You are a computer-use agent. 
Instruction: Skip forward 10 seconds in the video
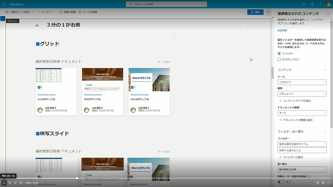(x=15, y=183)
